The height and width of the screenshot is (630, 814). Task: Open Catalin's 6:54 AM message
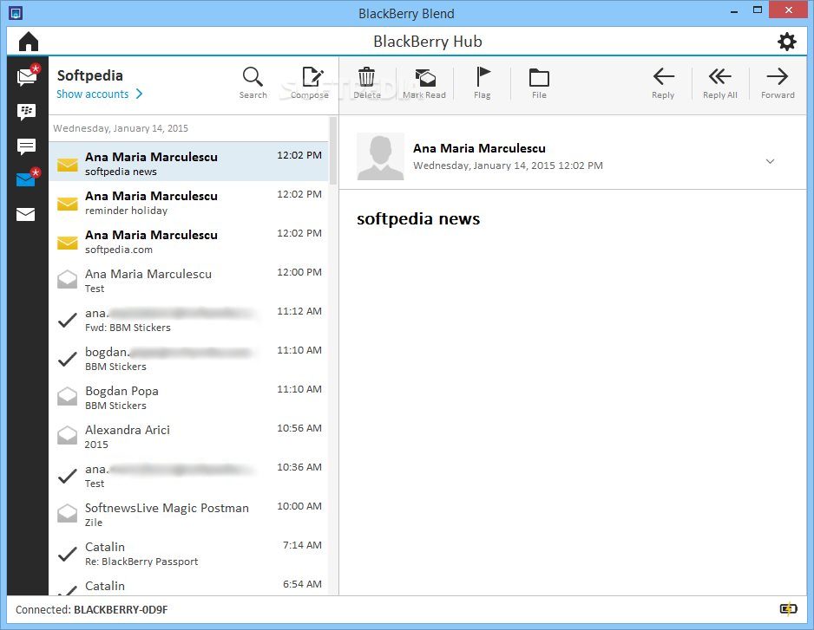coord(189,584)
